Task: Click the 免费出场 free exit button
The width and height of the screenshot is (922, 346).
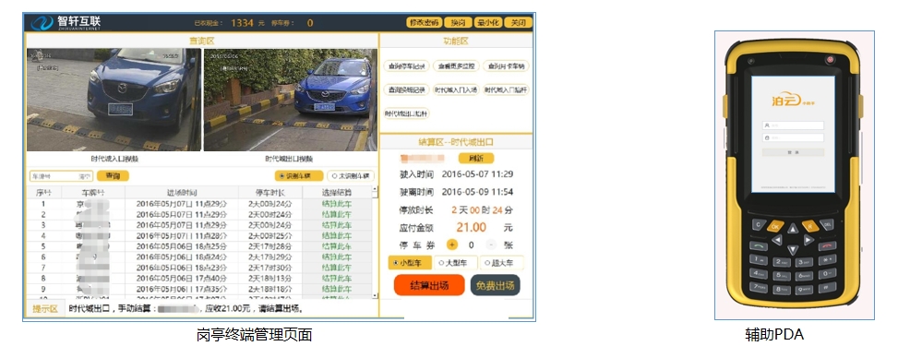Action: point(495,285)
